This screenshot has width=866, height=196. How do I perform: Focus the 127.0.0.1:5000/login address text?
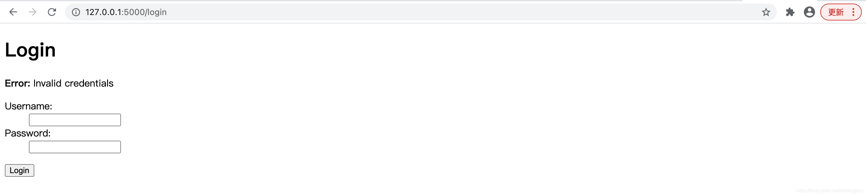(x=126, y=12)
